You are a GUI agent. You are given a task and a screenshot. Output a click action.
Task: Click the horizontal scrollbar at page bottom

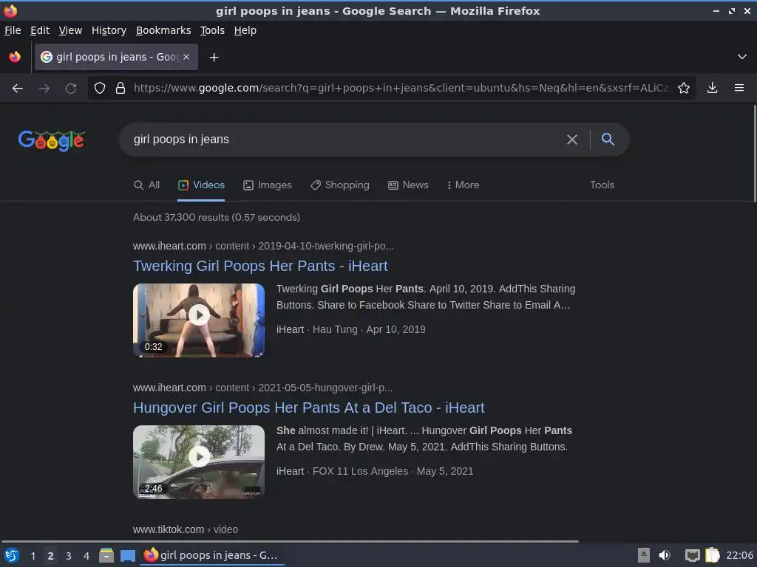290,541
